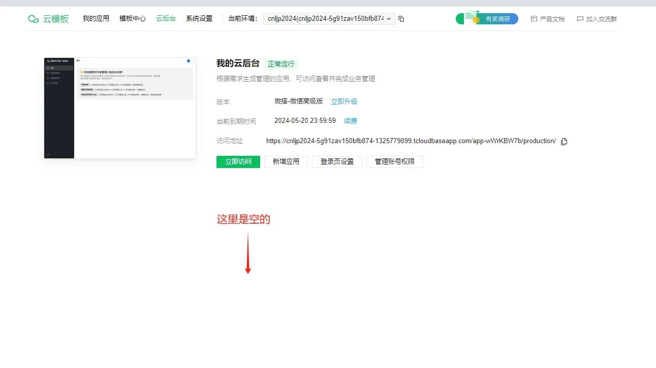Viewport: 656px width, 368px height.
Task: Click the 有奖调研 survey banner
Action: click(487, 19)
